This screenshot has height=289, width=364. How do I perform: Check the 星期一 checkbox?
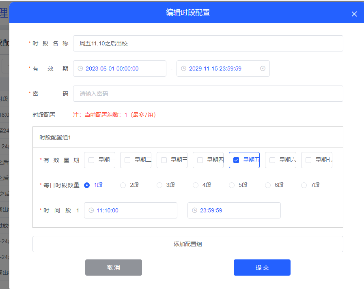pos(91,160)
